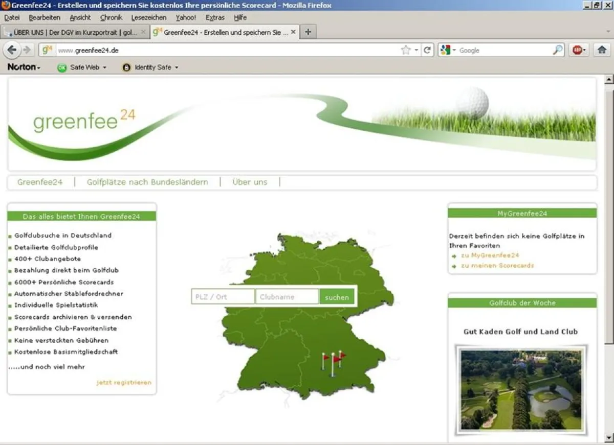Follow the zu meinen Scorecards link
The height and width of the screenshot is (445, 614).
[497, 266]
